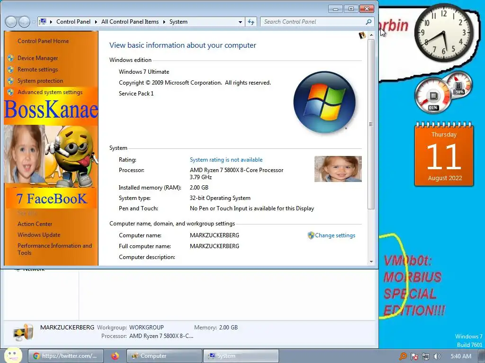Viewport: 485px width, 363px height.
Task: Switch to the twitter.com taskbar window
Action: (65, 356)
